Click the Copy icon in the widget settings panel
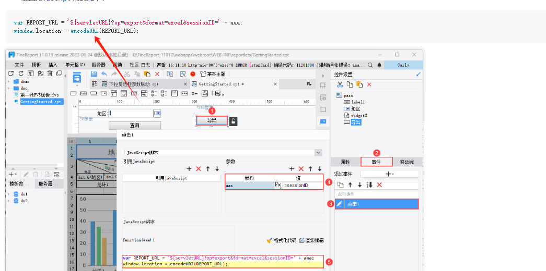546x271 pixels. tap(350, 84)
